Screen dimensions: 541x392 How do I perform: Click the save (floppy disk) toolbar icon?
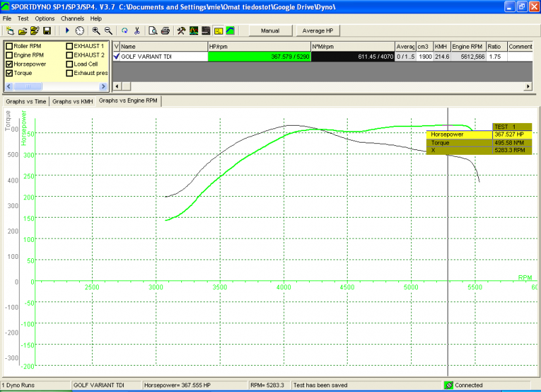coord(47,31)
